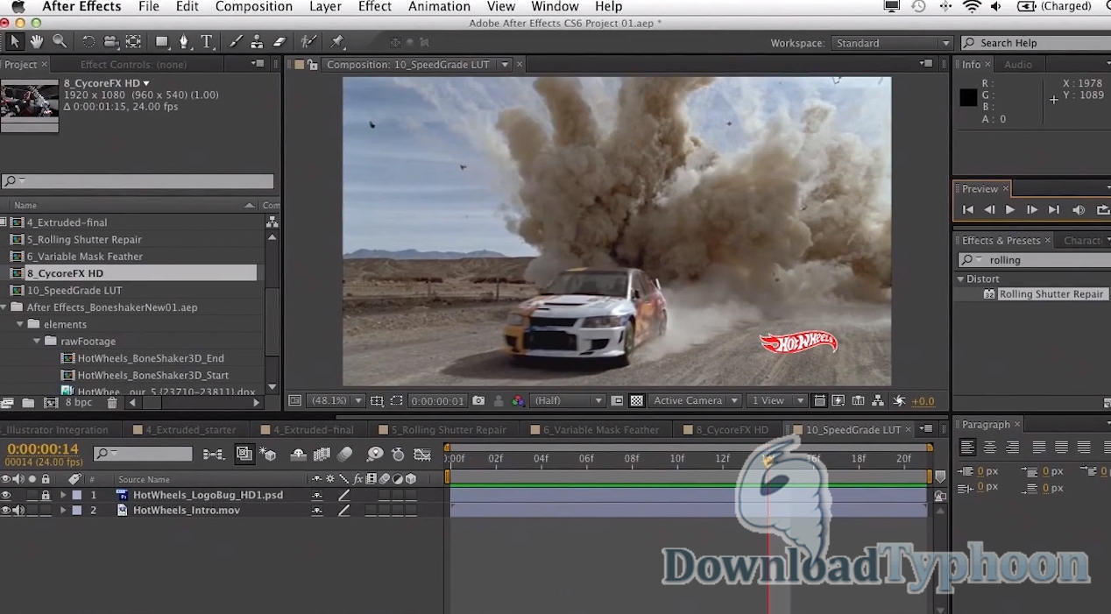Select the Unified Camera tool

(110, 41)
